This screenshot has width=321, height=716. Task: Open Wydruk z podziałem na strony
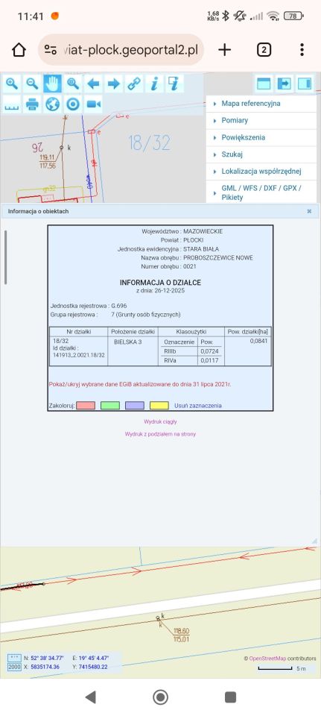coord(161,434)
